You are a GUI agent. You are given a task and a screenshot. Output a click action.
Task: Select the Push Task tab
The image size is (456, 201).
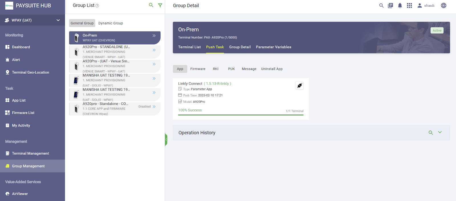[215, 47]
